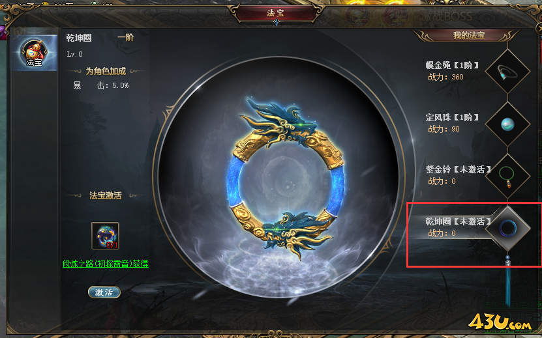Screen dimensions: 542x338
Task: Click the 我的法宝 header banner
Action: pos(468,35)
